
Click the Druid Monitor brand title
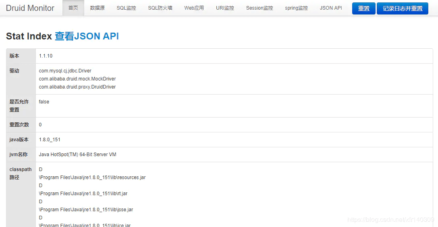point(30,8)
